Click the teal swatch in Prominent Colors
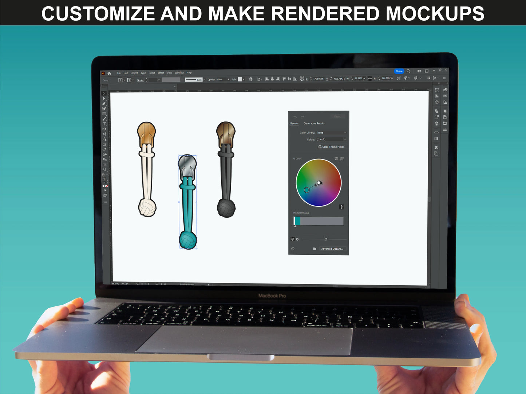This screenshot has height=394, width=526. pyautogui.click(x=298, y=221)
